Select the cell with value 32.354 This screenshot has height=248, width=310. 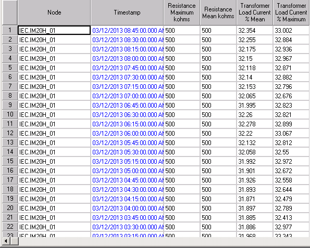tap(254, 30)
